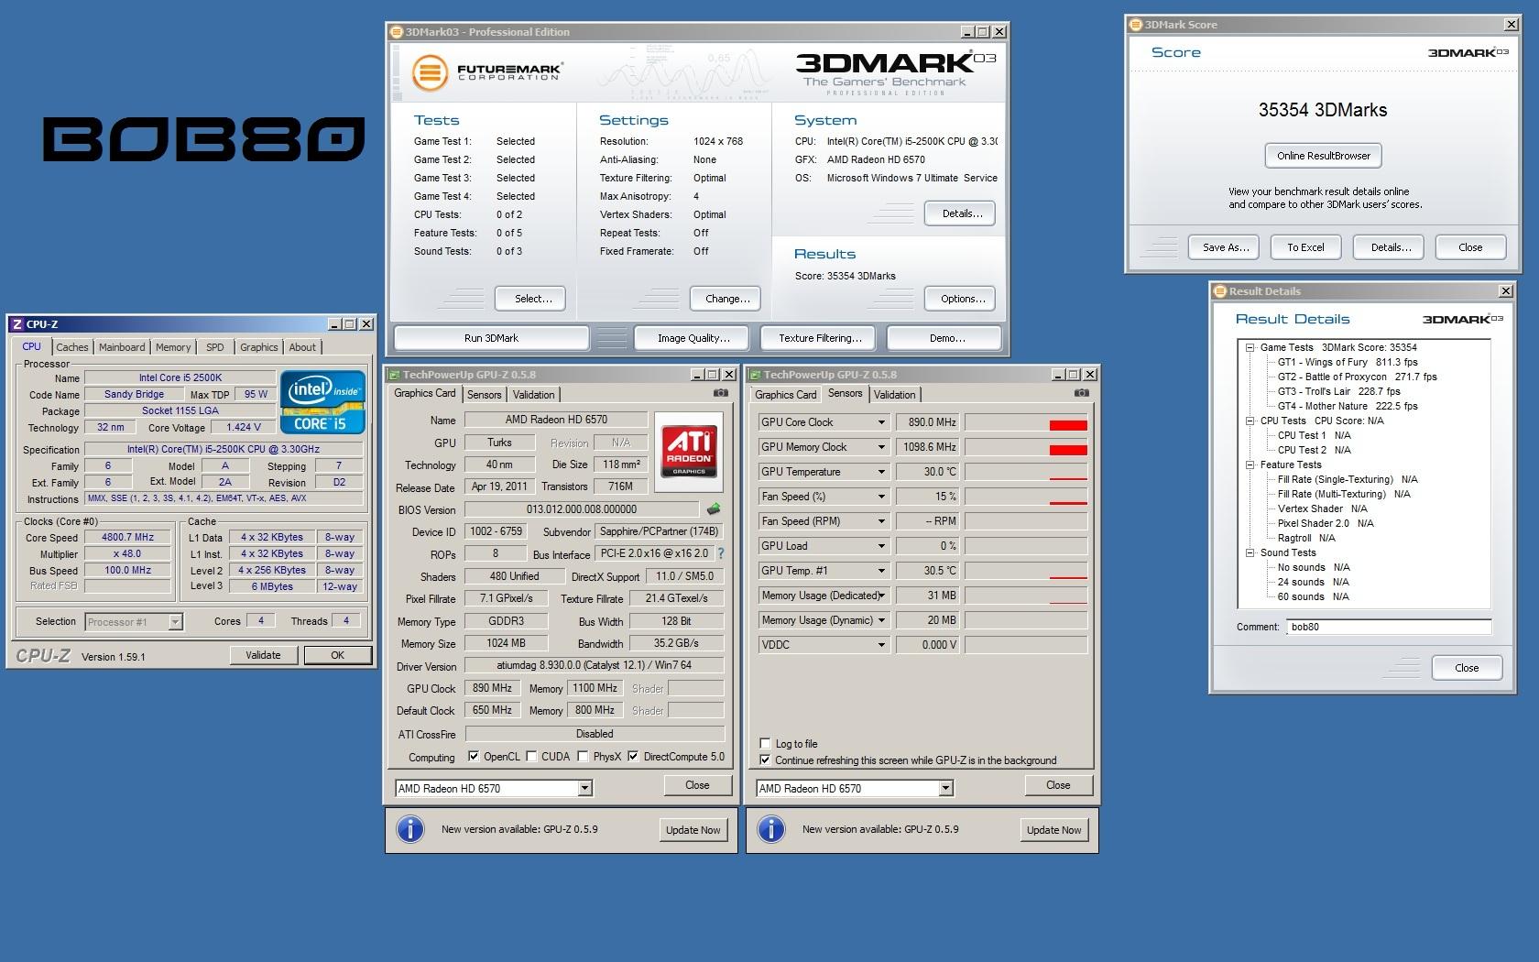Image resolution: width=1539 pixels, height=962 pixels.
Task: Click the To Excel button
Action: (x=1305, y=247)
